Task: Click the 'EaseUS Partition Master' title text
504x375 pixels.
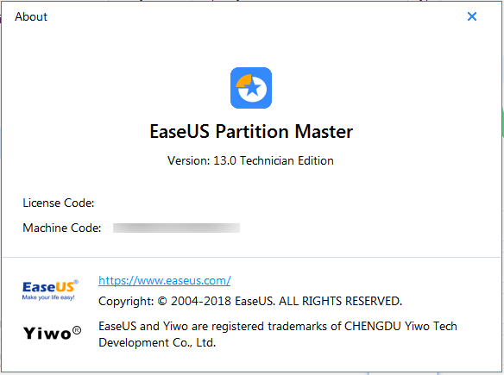Action: 251,132
